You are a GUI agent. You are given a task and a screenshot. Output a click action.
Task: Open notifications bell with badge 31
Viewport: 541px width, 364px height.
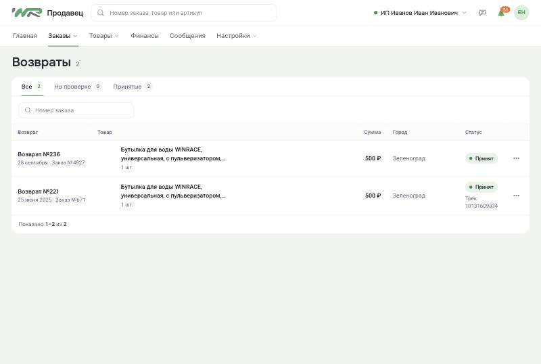pyautogui.click(x=502, y=12)
